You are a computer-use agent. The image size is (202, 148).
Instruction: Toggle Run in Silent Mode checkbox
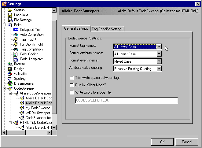tap(72, 85)
